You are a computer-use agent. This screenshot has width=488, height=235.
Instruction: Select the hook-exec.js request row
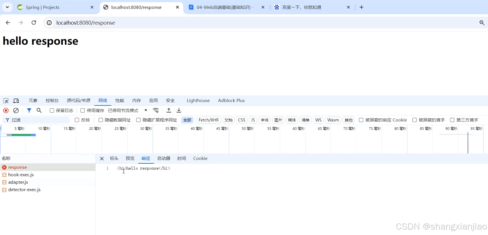click(x=48, y=175)
